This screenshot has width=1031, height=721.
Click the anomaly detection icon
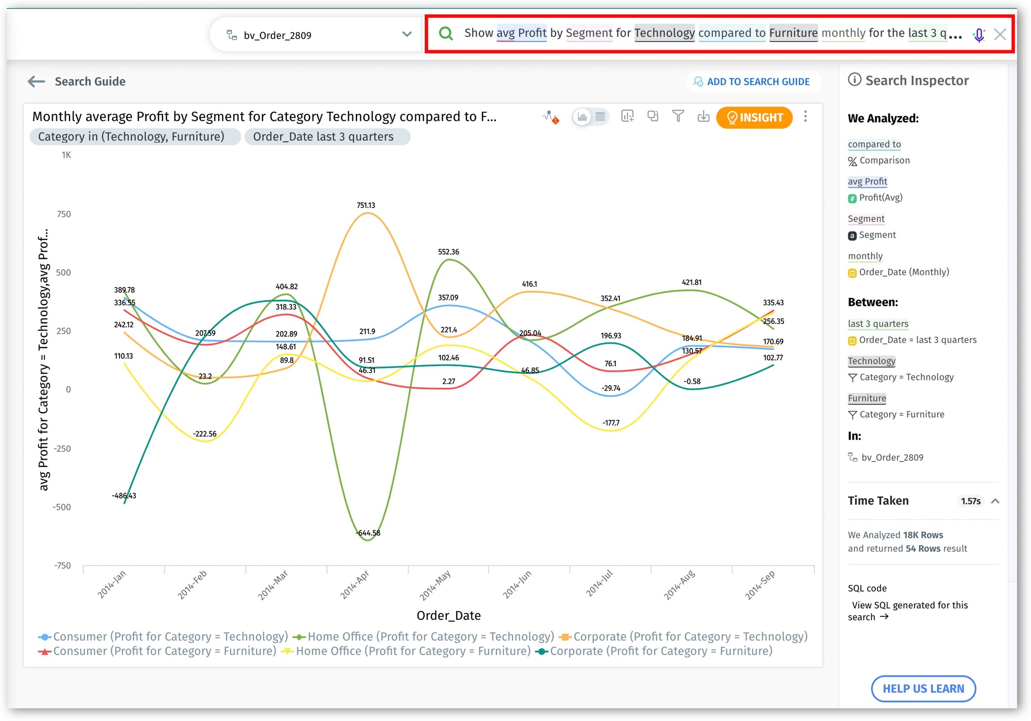coord(550,117)
